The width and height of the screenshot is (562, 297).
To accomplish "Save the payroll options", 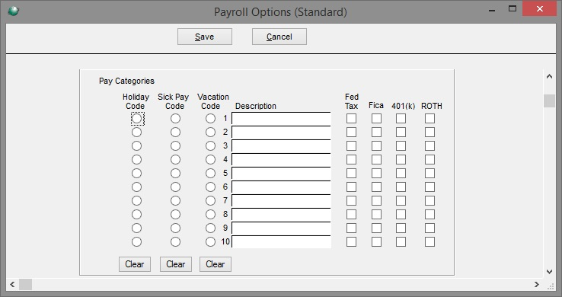I will pyautogui.click(x=205, y=37).
